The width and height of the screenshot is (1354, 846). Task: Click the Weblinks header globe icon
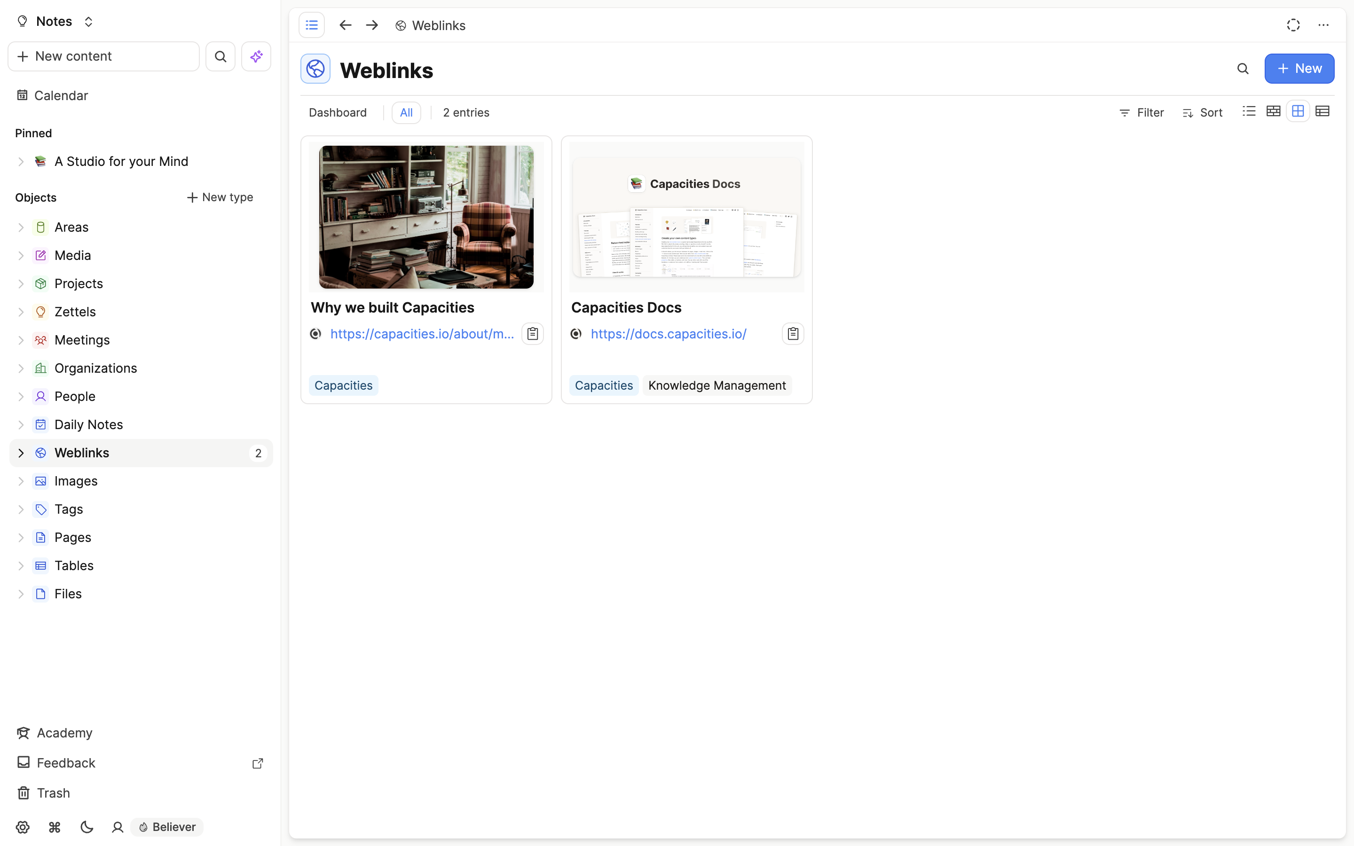[315, 69]
